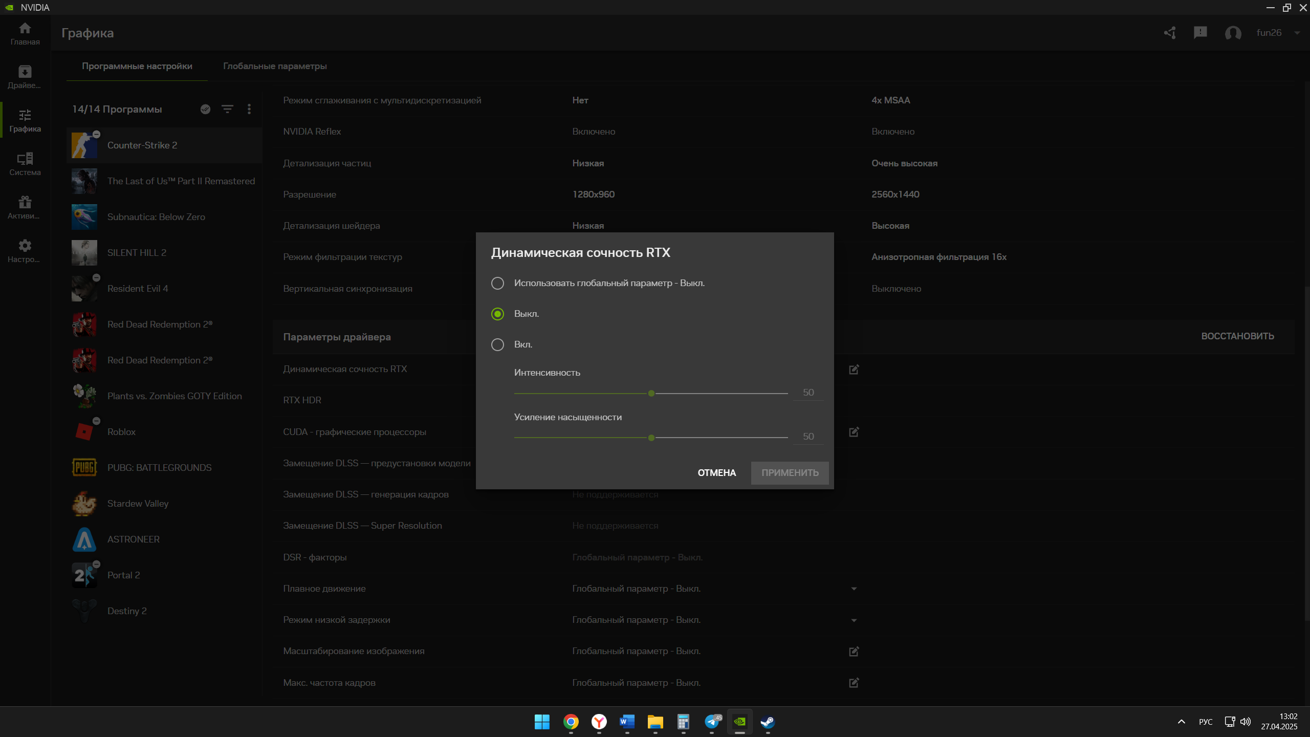
Task: Open the Drivers section in the sidebar
Action: (x=25, y=77)
